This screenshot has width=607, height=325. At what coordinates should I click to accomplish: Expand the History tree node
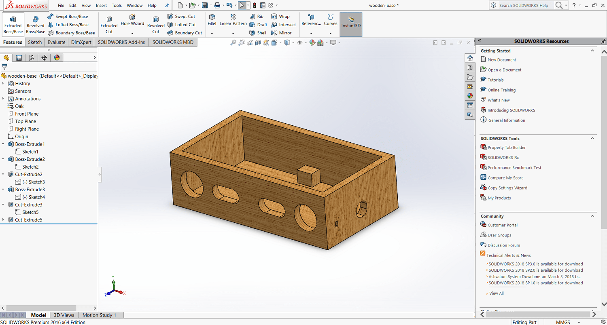[x=3, y=84]
